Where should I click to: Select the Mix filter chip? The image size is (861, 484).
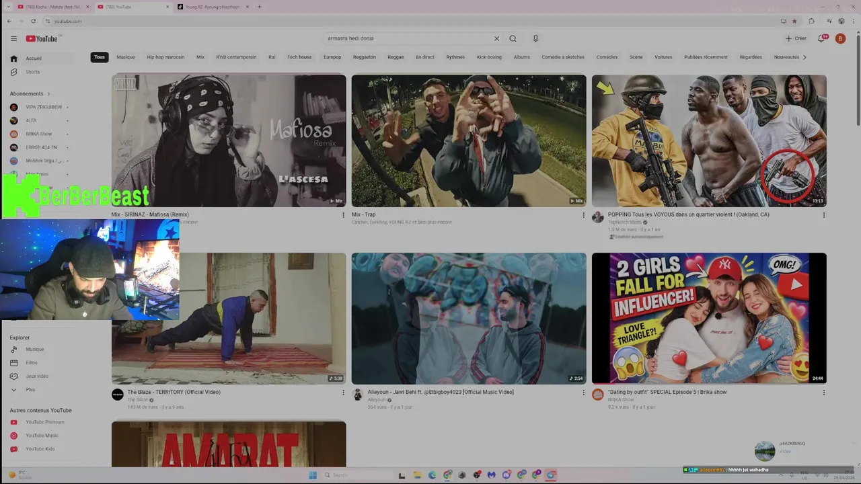200,57
